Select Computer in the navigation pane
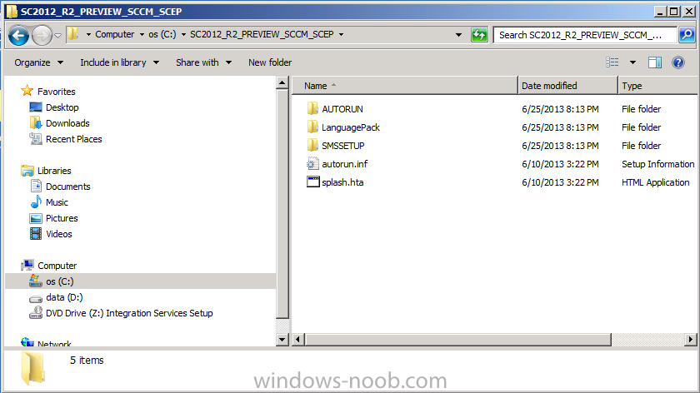The width and height of the screenshot is (700, 393). pyautogui.click(x=57, y=266)
